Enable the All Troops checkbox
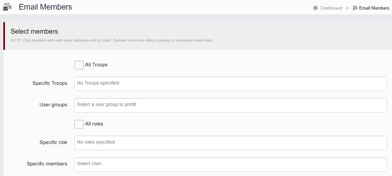This screenshot has width=392, height=176. (x=79, y=65)
